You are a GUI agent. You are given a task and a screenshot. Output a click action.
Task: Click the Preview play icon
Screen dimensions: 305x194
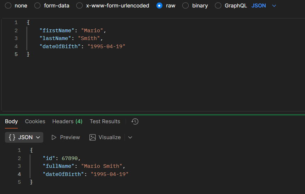tap(54, 137)
